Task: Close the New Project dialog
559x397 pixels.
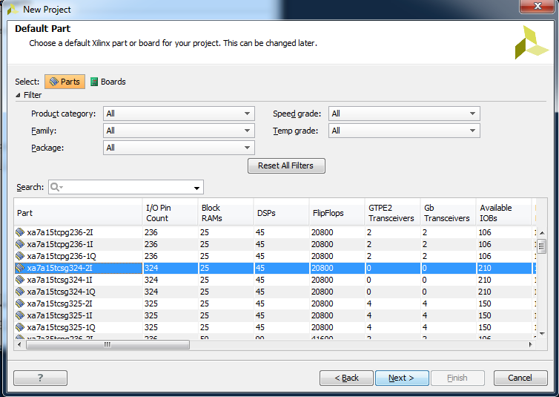Action: 537,6
